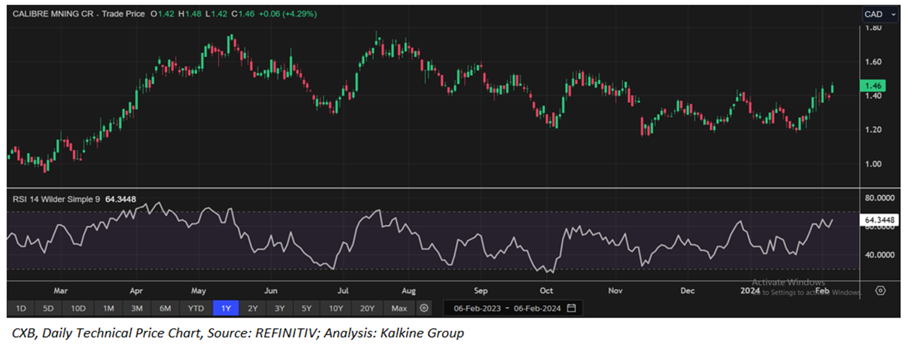Click the O1.42 open price value

coord(162,14)
